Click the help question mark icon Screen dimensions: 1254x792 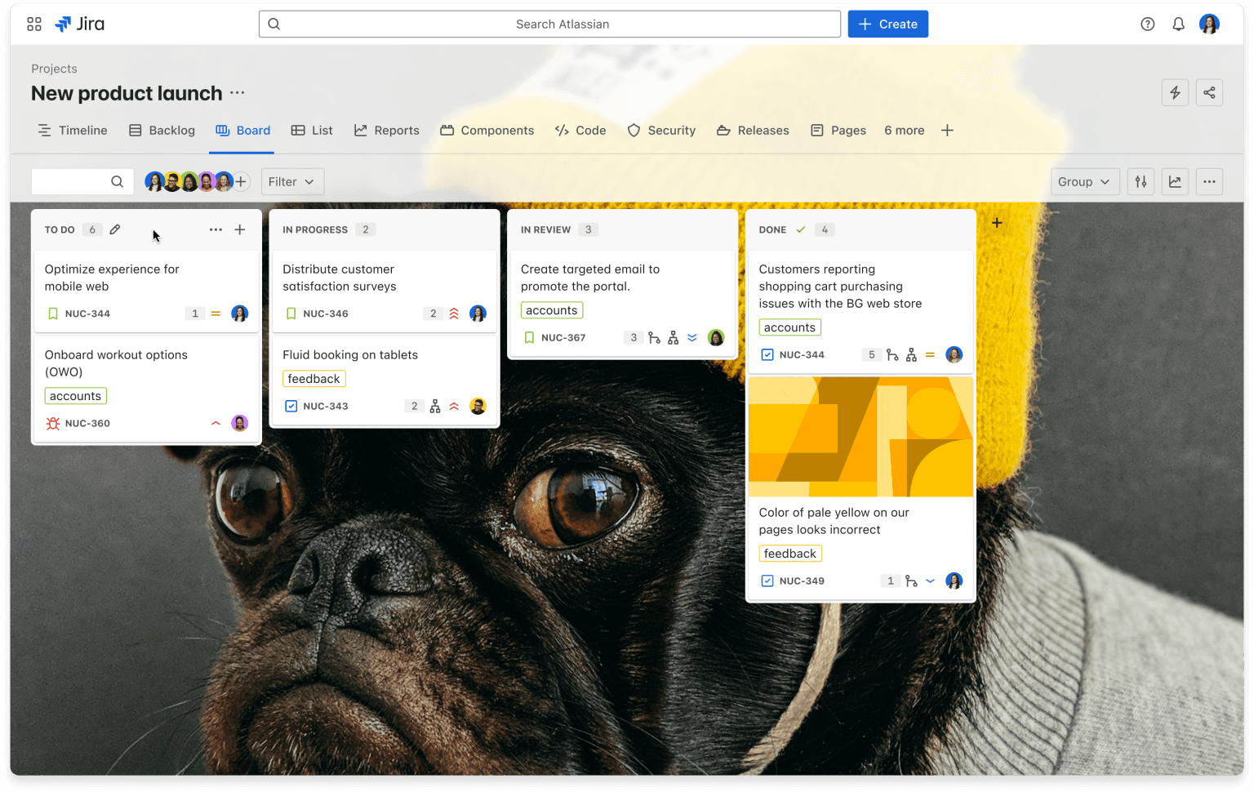(x=1147, y=24)
